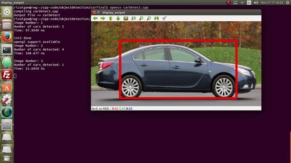Open the network indicator in top panel
Viewport: 291px width, 163px height.
pos(242,3)
